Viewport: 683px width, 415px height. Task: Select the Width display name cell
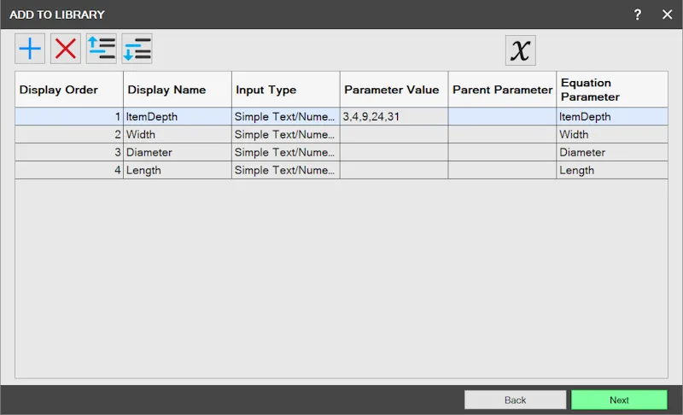[x=178, y=135]
